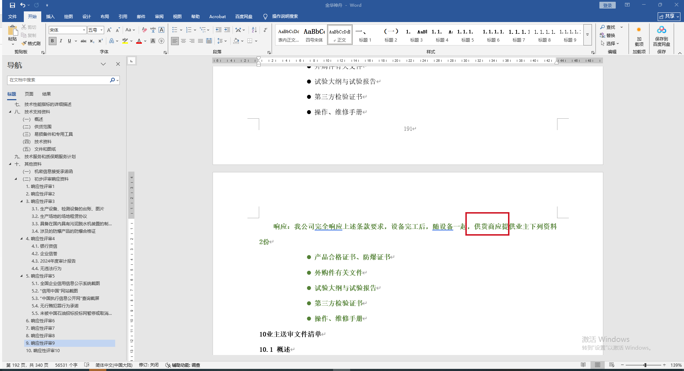Switch to the 布局 ribbon tab

click(x=105, y=16)
